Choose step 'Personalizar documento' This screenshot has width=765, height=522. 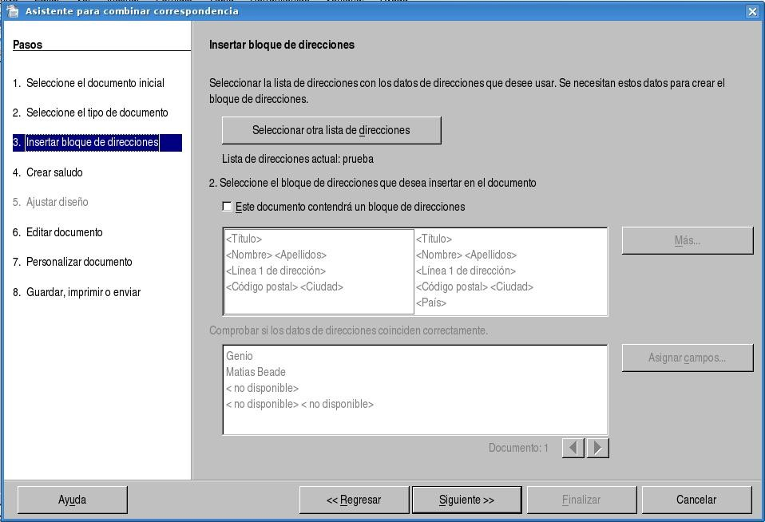[79, 262]
